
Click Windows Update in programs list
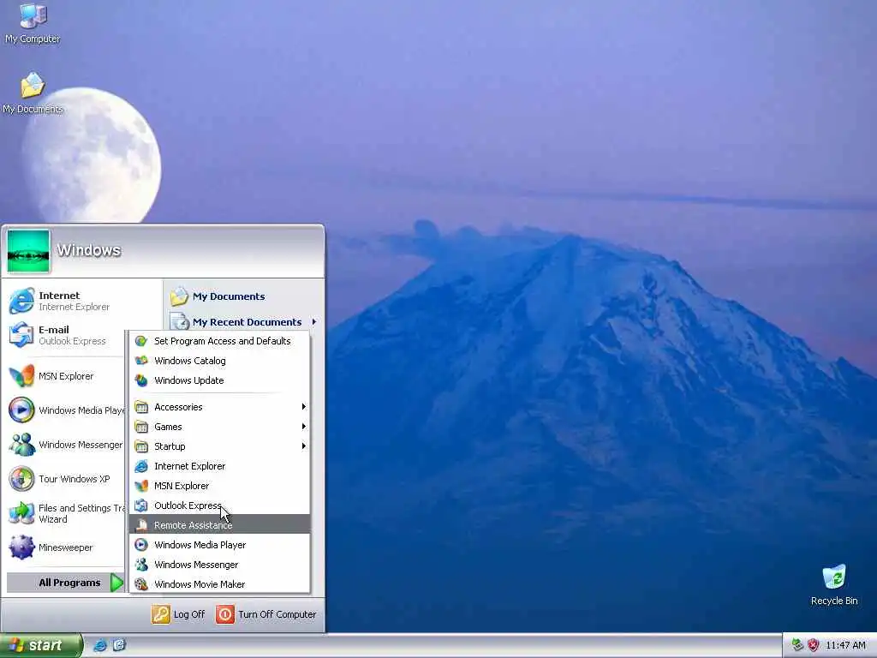pos(220,380)
